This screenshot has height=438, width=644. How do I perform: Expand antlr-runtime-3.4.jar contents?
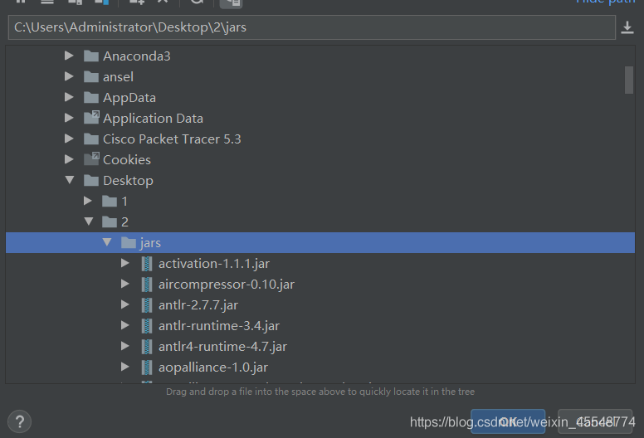[x=124, y=325]
